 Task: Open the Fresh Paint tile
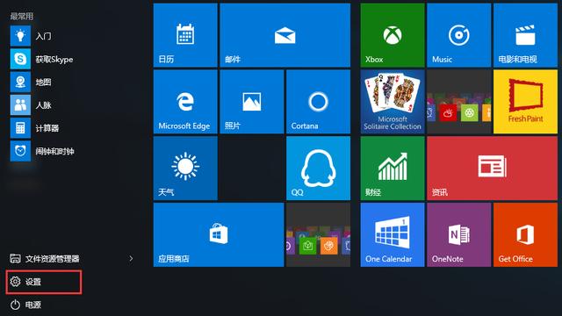click(525, 102)
